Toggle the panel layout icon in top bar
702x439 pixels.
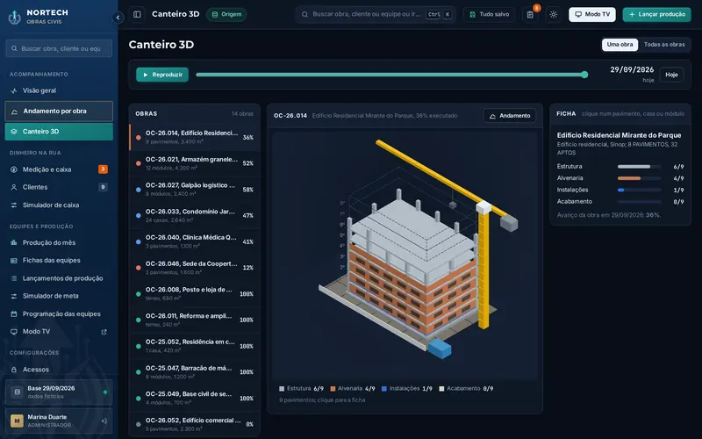coord(138,14)
